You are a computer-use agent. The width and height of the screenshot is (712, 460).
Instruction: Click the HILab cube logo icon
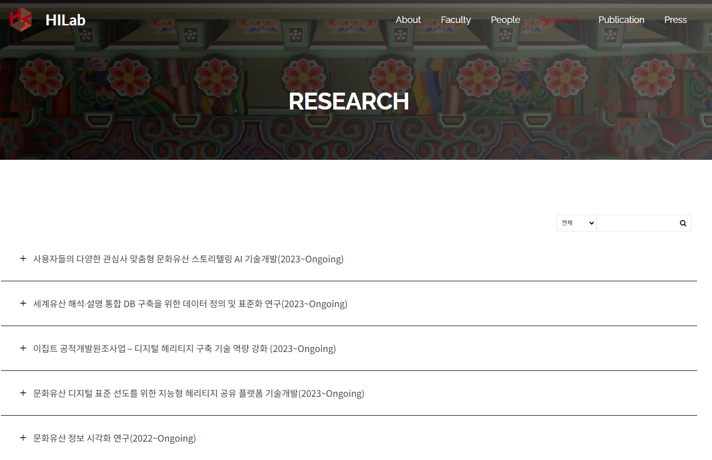coord(21,19)
